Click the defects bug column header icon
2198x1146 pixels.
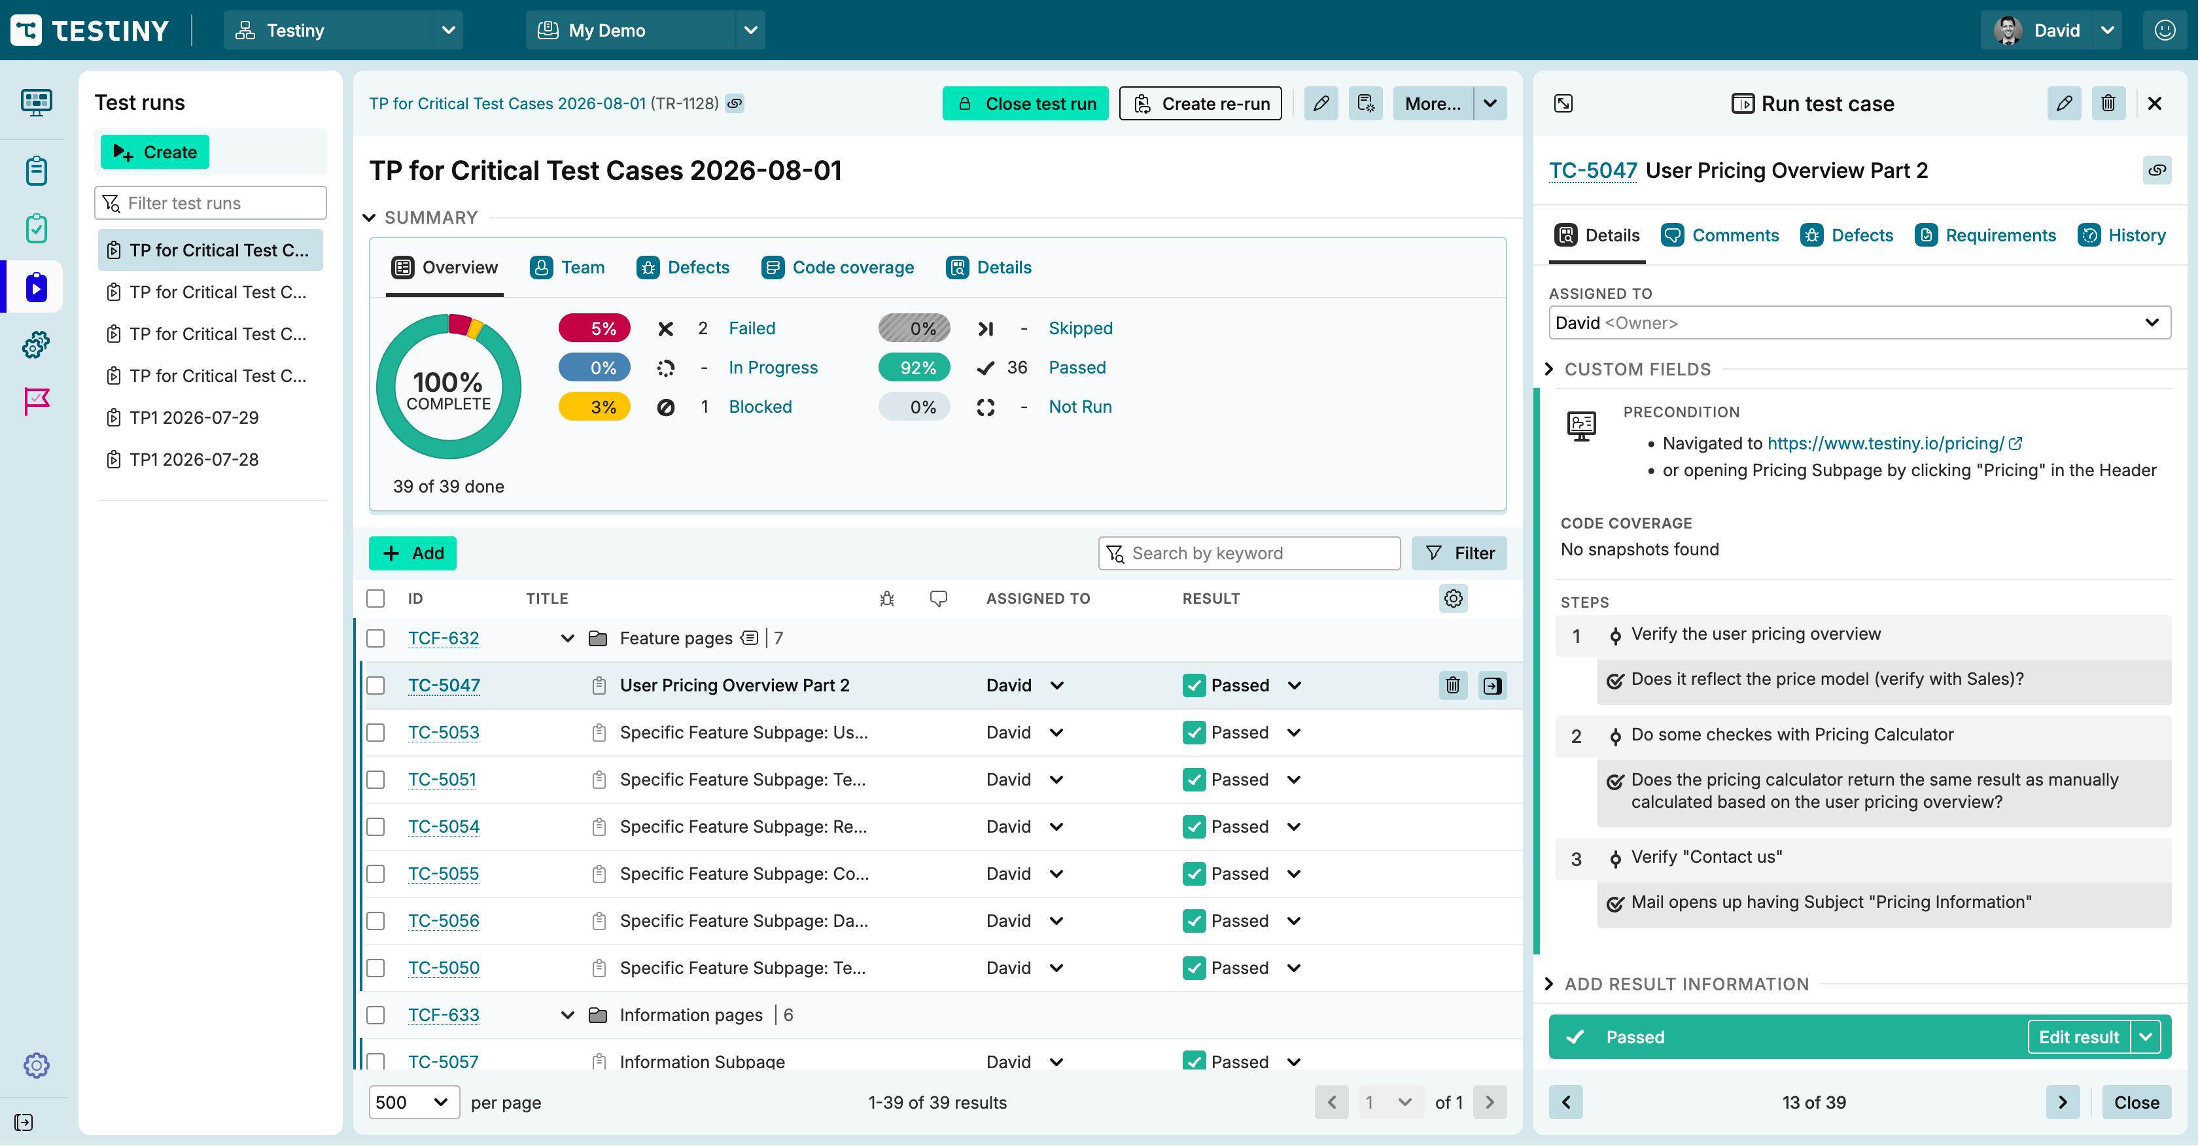[x=886, y=598]
